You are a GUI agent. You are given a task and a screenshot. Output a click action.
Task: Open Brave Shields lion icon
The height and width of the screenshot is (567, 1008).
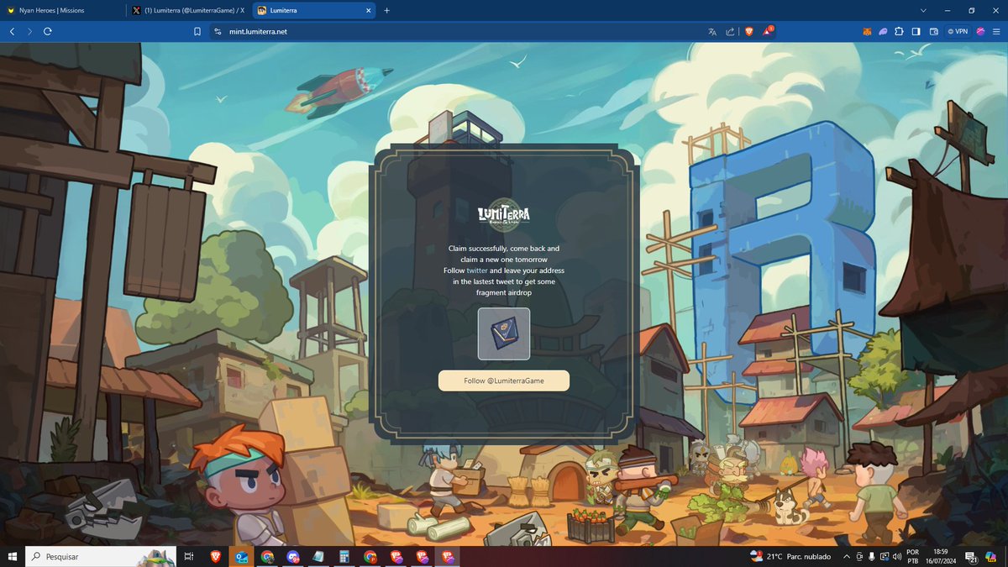coord(748,31)
